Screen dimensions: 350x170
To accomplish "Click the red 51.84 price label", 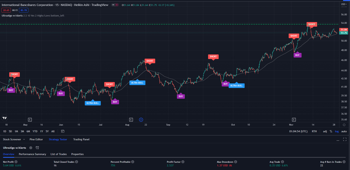I will [344, 30].
